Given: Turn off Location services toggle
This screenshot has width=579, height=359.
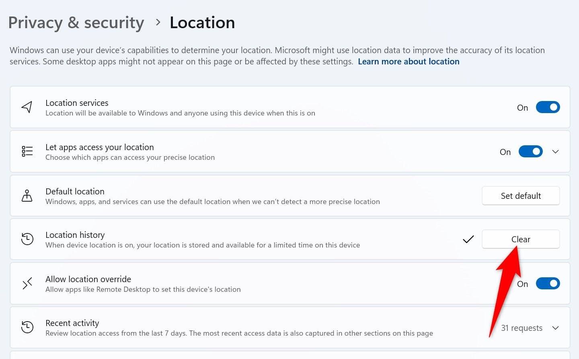Looking at the screenshot, I should 548,107.
